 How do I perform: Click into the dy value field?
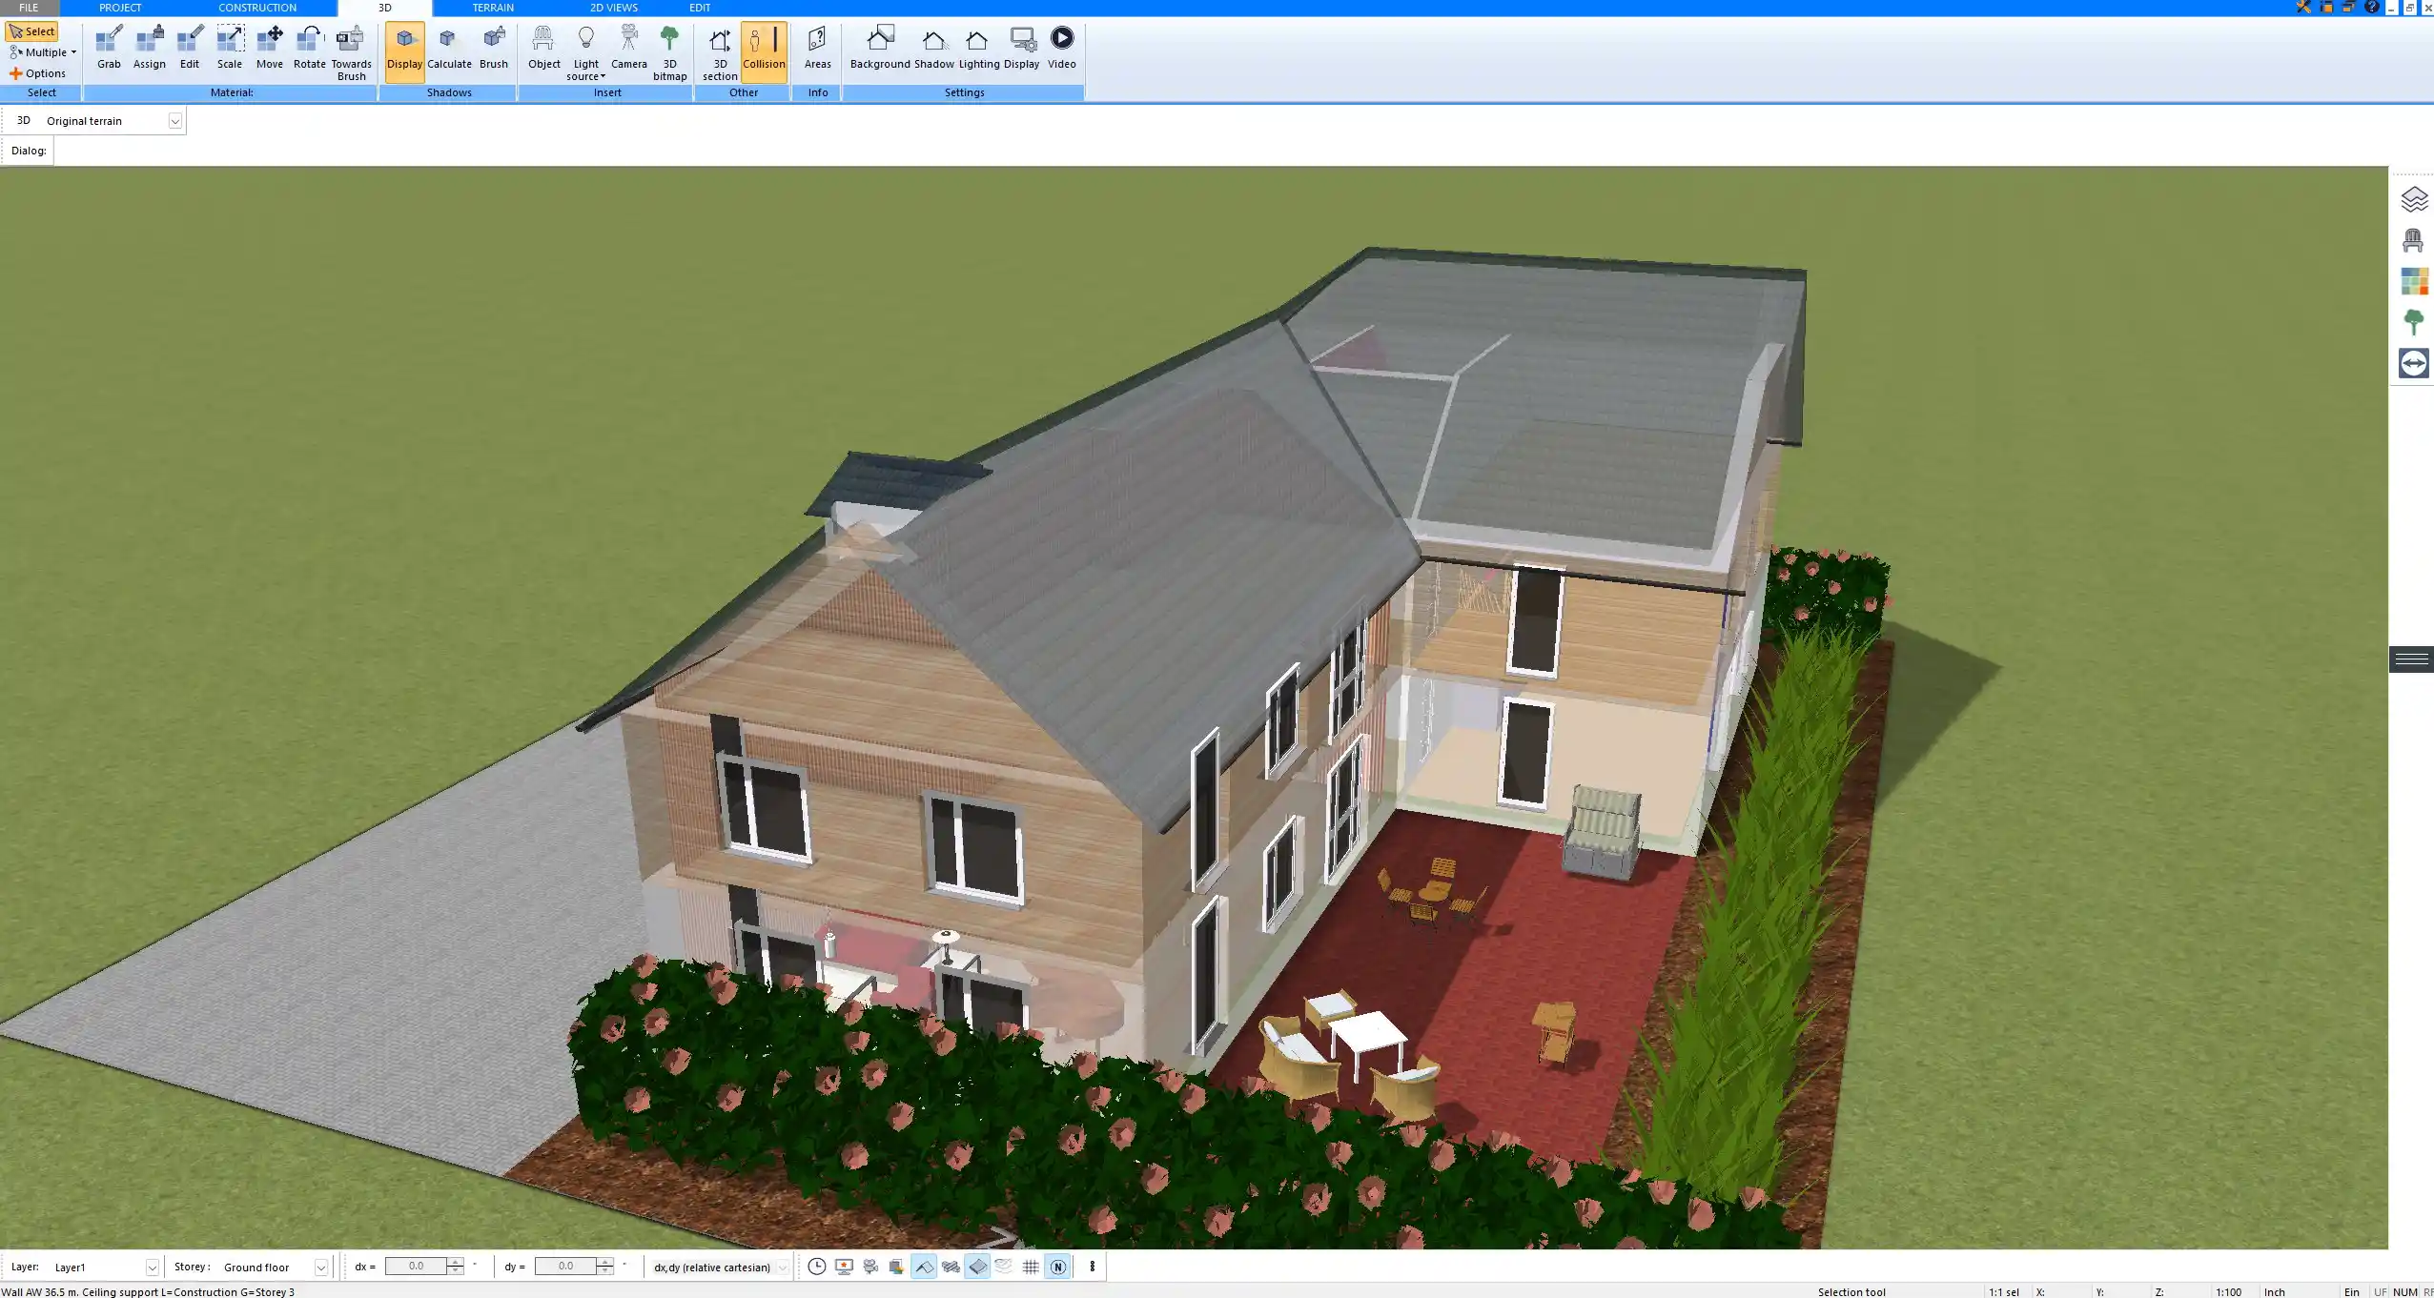point(565,1267)
